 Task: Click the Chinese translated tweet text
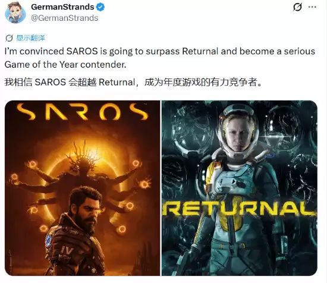pyautogui.click(x=133, y=82)
